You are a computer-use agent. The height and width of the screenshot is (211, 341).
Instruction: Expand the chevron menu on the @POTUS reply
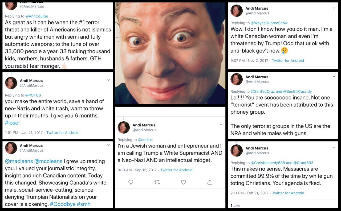(x=108, y=80)
